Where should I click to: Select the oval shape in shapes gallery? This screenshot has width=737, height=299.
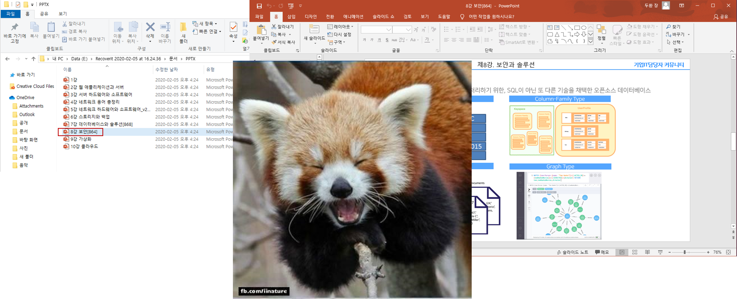tap(584, 28)
